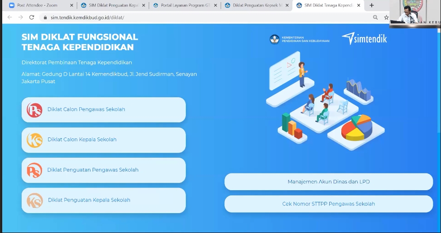Click the red PS icon for Calon Pengawas
441x233 pixels.
[34, 110]
